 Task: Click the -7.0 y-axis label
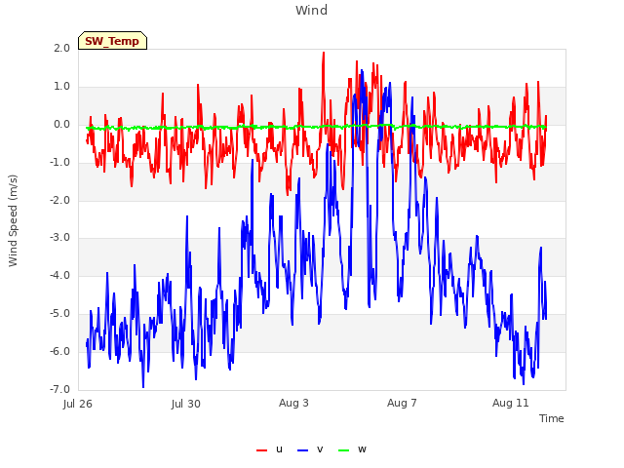pyautogui.click(x=59, y=389)
